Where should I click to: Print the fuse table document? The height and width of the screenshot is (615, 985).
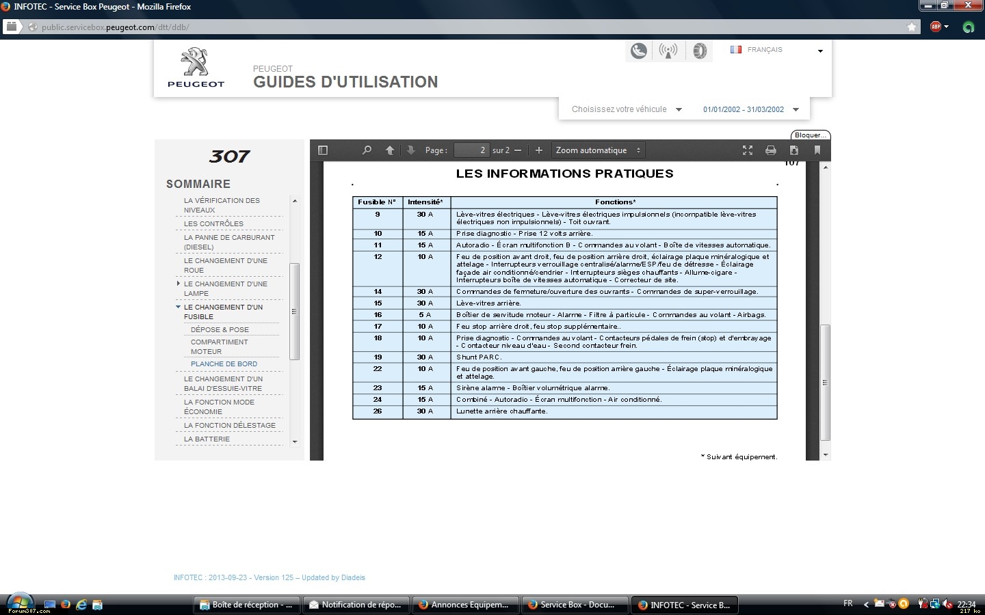[771, 150]
